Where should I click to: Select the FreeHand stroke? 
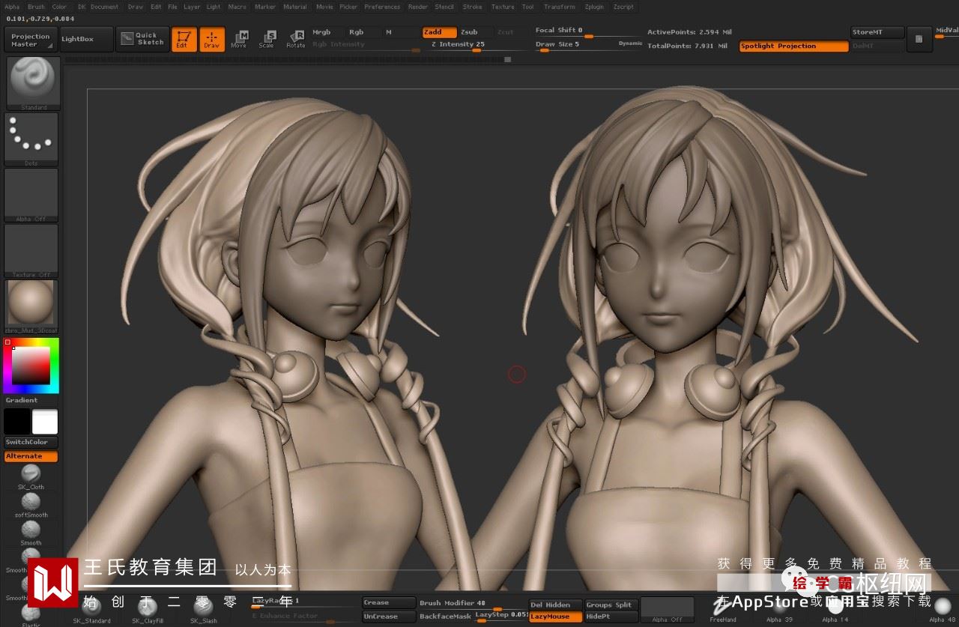pos(723,611)
